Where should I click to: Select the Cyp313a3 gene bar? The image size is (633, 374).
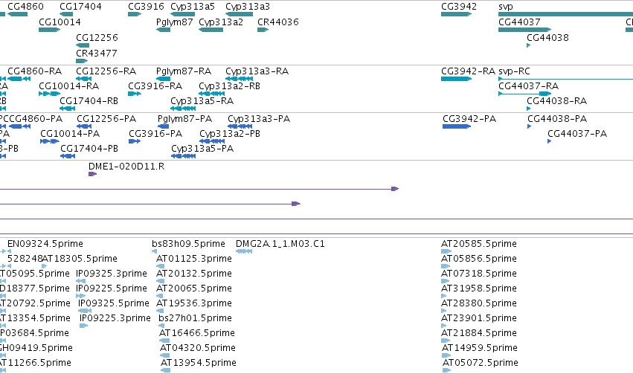click(239, 14)
